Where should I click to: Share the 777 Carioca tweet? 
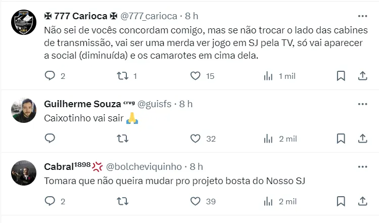click(x=362, y=76)
